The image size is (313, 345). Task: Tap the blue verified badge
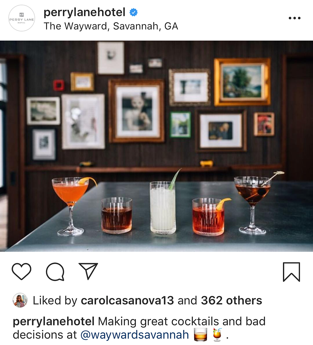point(134,12)
